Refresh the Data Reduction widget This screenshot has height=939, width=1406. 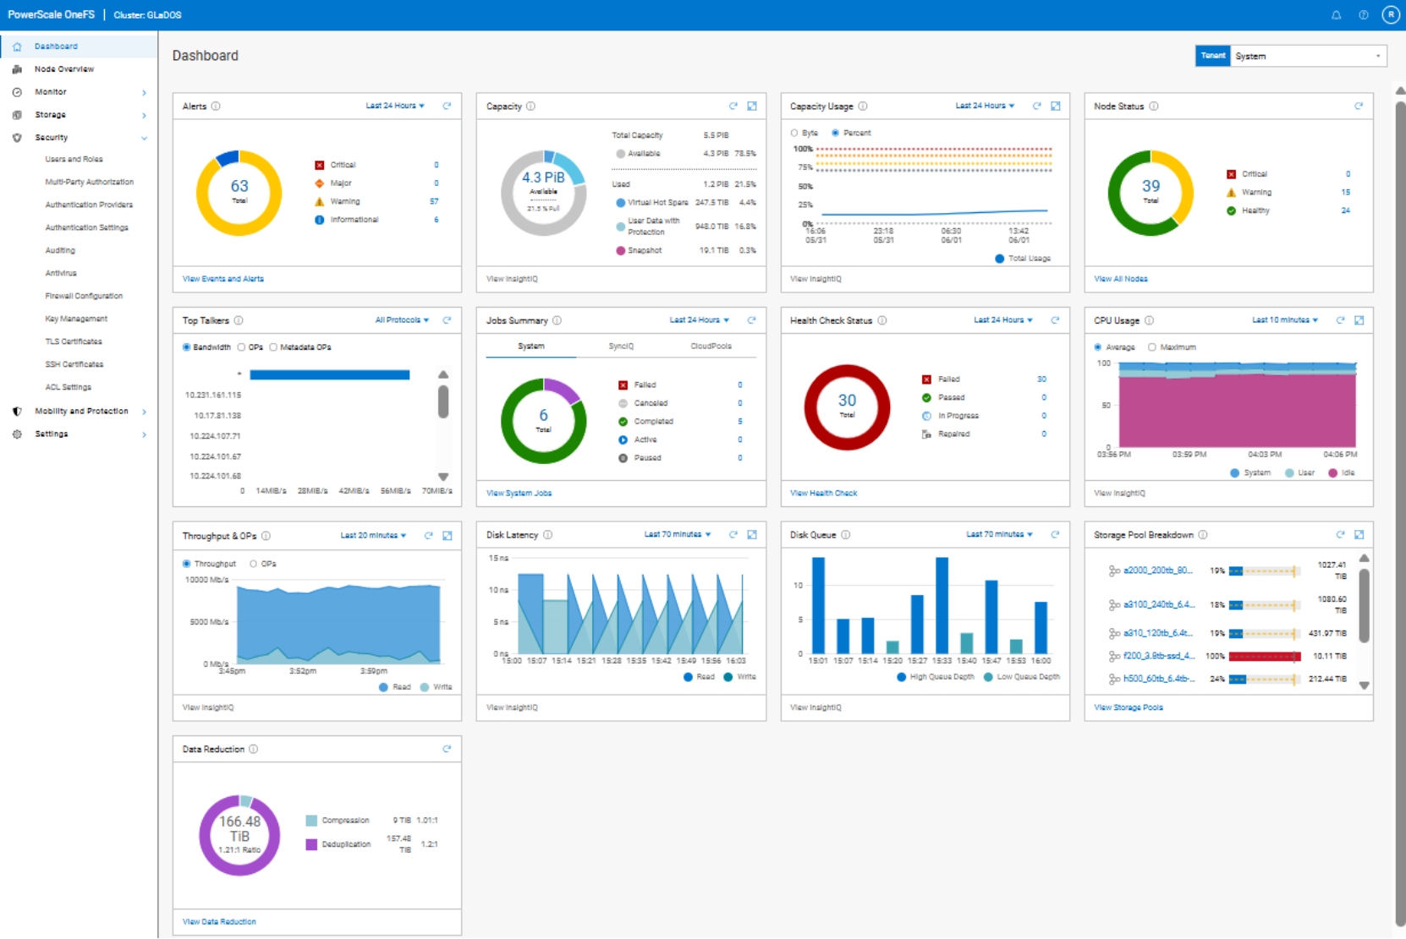(x=447, y=749)
